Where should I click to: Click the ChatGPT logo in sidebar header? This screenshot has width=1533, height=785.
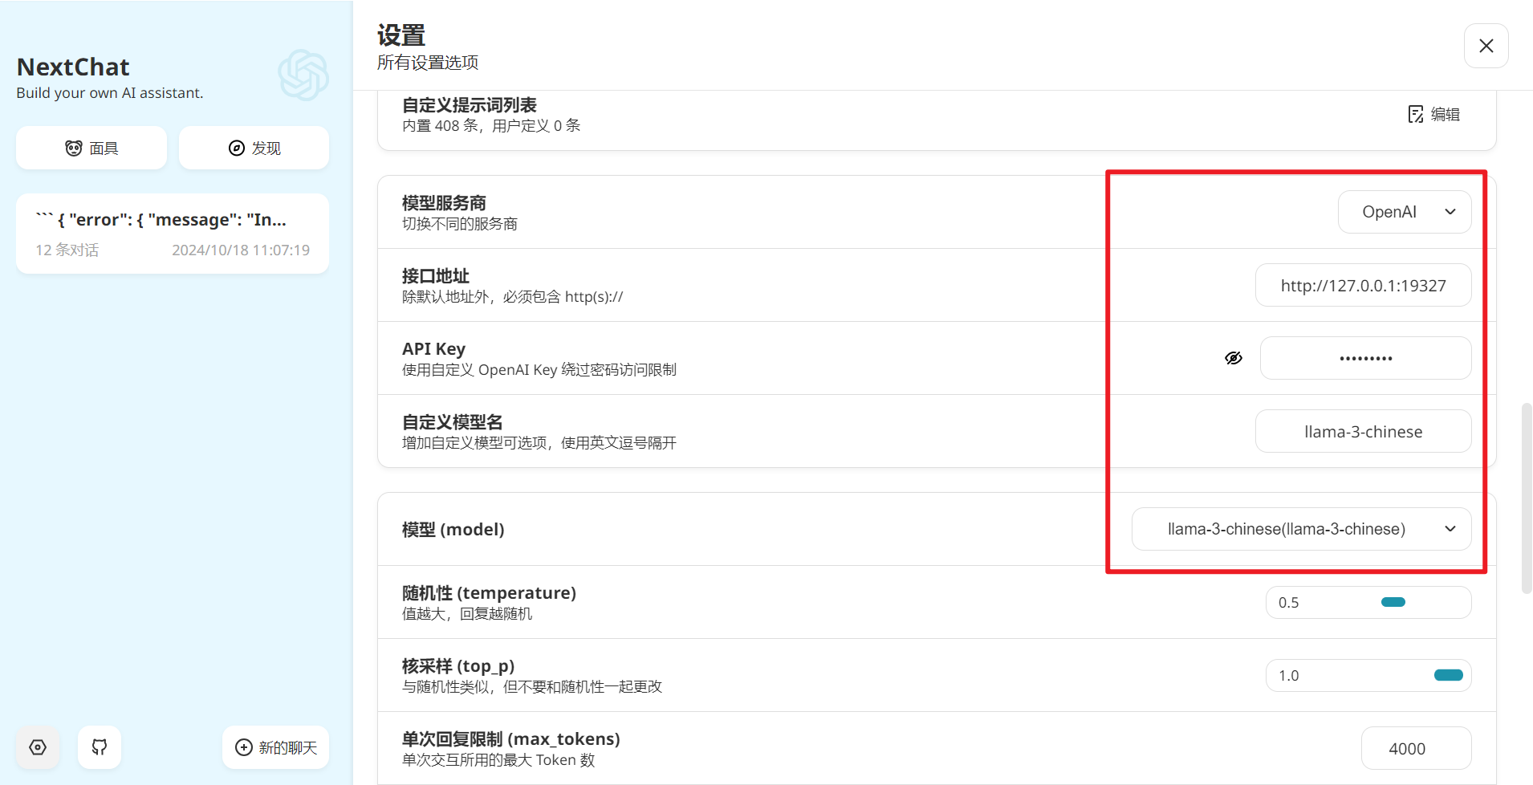[x=303, y=75]
